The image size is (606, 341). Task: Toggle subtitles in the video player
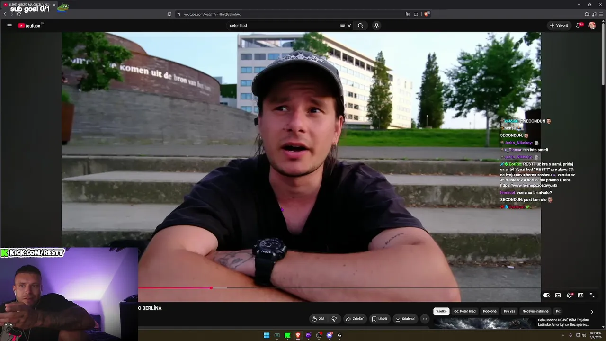coord(558,296)
